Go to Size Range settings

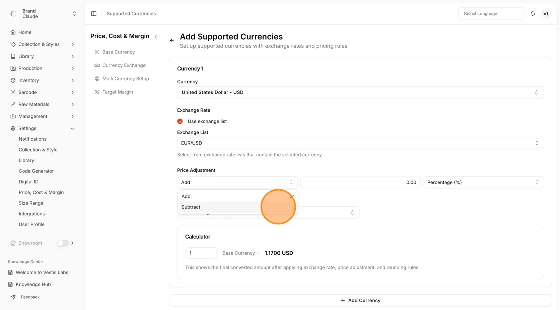(31, 203)
